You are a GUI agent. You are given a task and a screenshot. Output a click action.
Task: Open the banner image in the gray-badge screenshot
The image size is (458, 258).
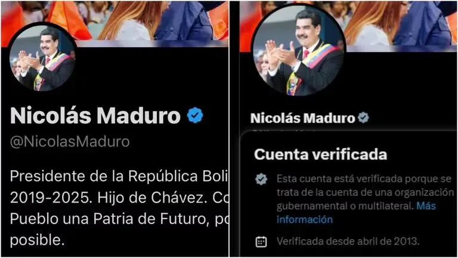coord(348,26)
